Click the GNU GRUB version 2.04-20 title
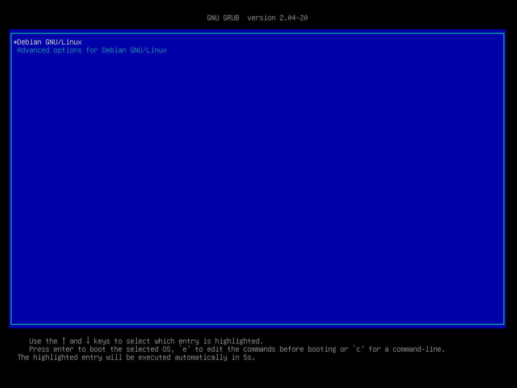 point(257,18)
